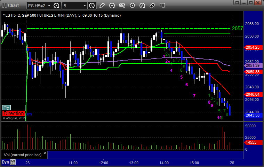Maximize the Chart window
The height and width of the screenshot is (167, 264).
251,2
